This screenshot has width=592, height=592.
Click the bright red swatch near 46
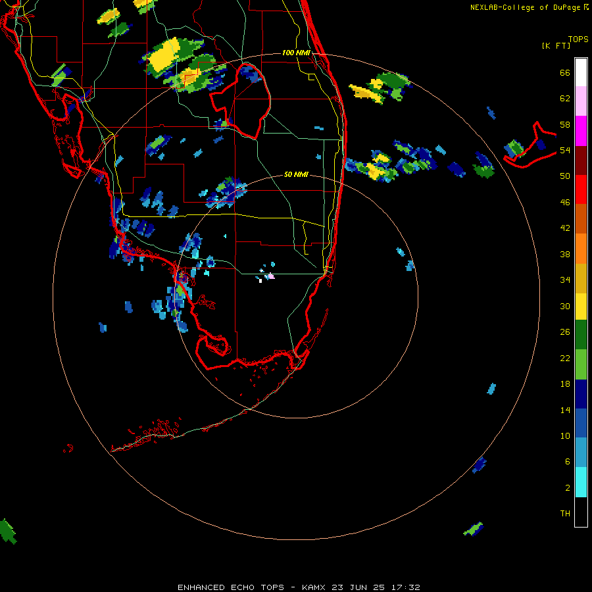581,189
